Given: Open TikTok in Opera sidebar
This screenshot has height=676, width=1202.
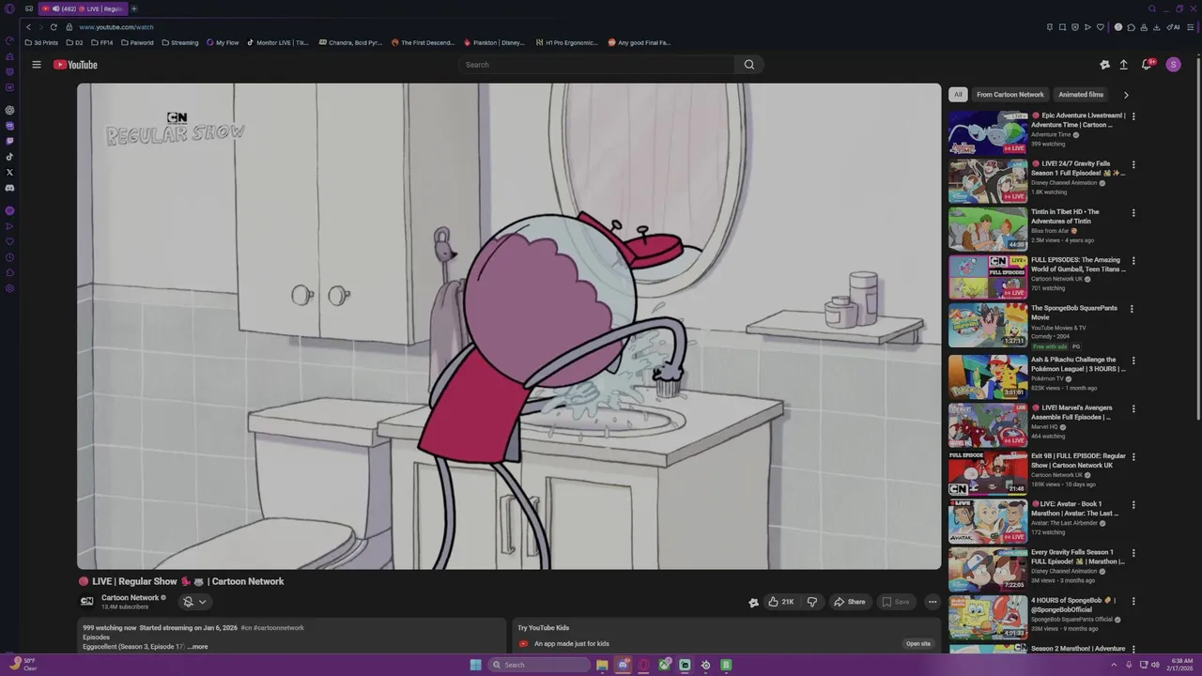Looking at the screenshot, I should point(9,156).
